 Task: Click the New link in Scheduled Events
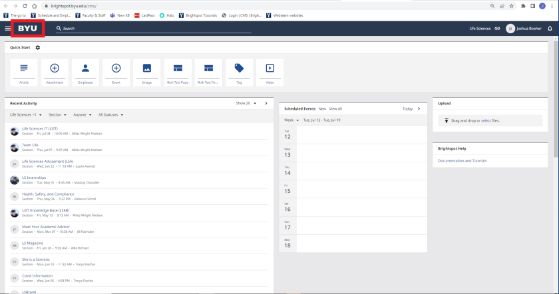click(322, 108)
